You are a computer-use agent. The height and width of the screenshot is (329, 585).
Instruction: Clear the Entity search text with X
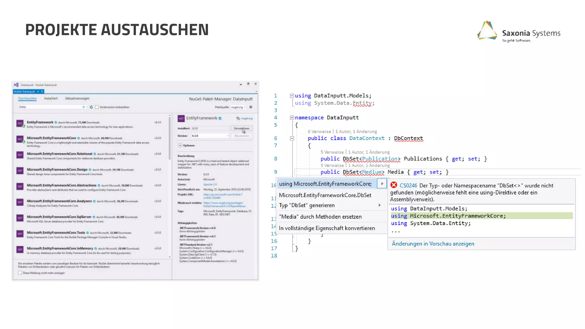tap(83, 107)
